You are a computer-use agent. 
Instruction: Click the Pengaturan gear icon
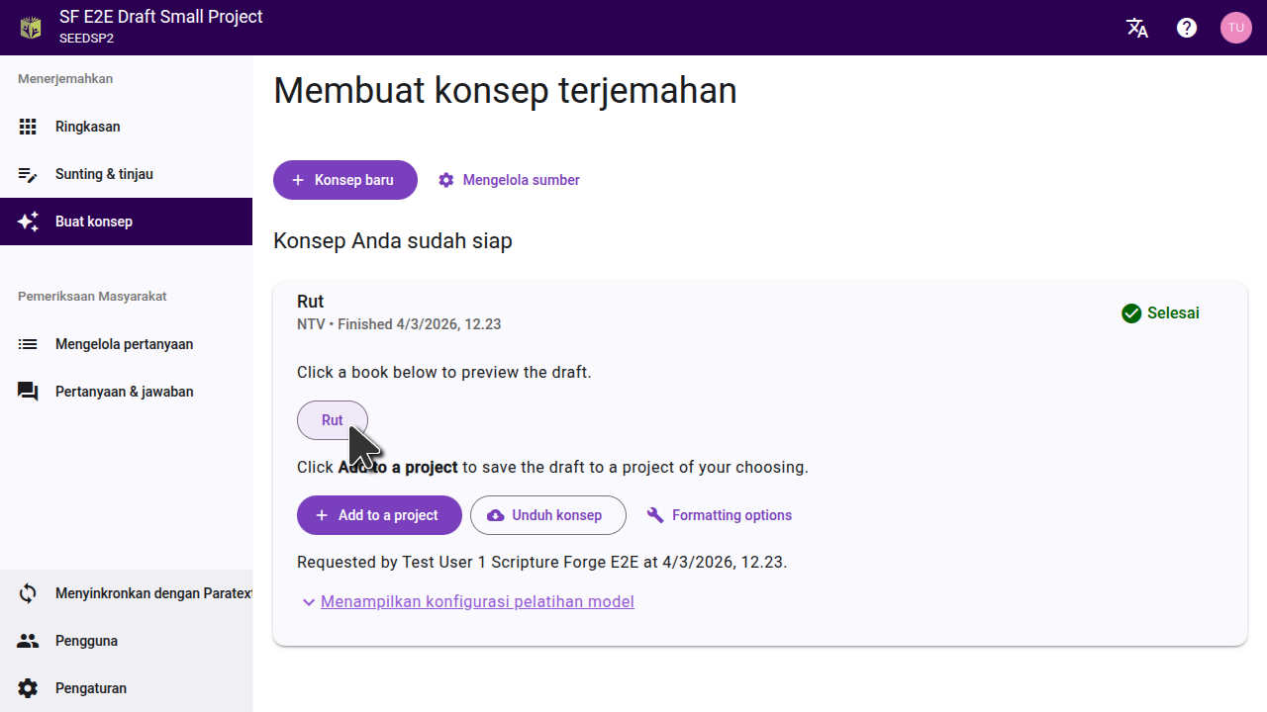click(x=28, y=688)
